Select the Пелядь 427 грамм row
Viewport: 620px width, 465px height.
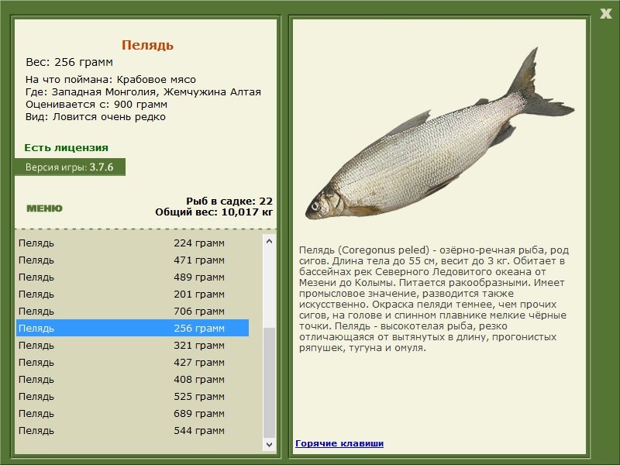point(133,362)
